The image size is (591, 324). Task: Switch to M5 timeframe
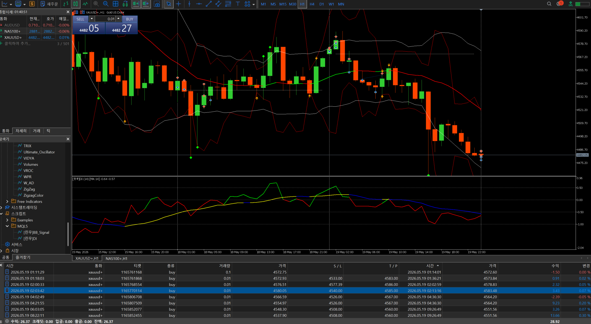[x=273, y=4]
